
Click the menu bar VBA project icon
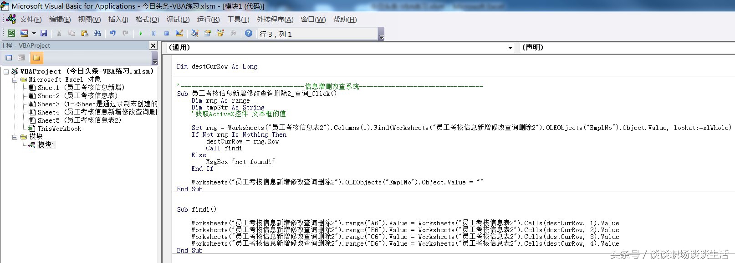[11, 19]
